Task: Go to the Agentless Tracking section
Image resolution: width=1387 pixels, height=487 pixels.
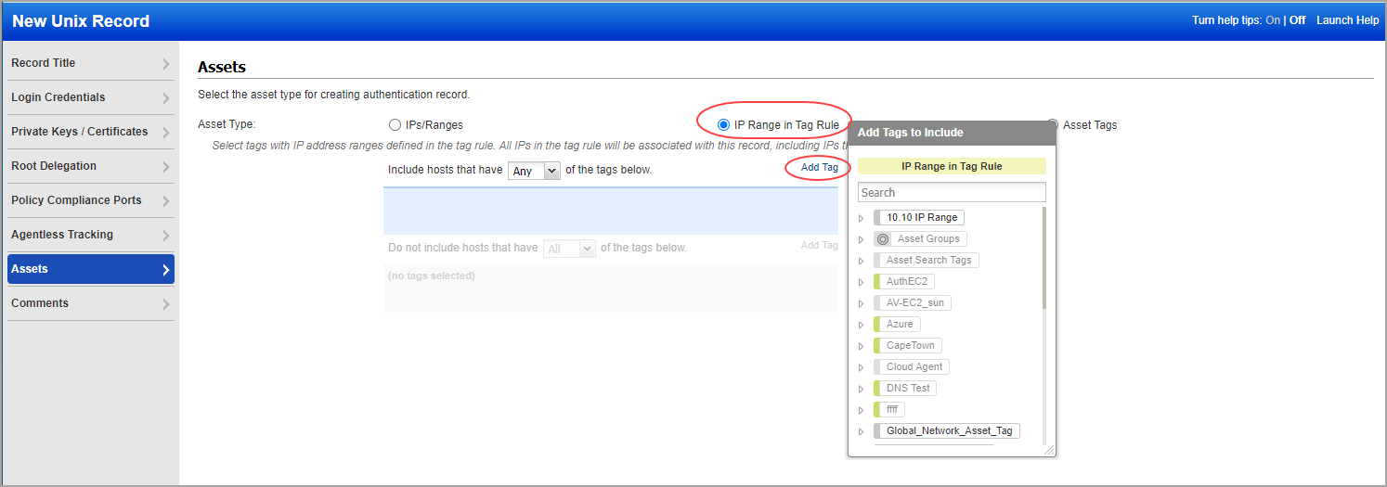Action: point(91,235)
